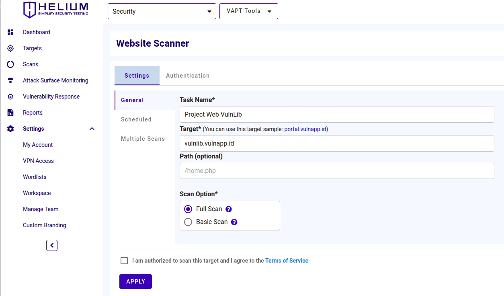Click the Scans circular icon
This screenshot has height=296, width=504.
pyautogui.click(x=10, y=64)
